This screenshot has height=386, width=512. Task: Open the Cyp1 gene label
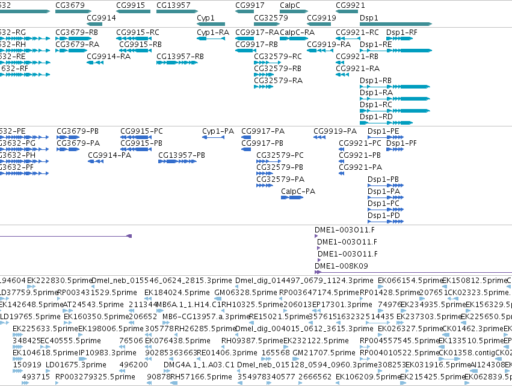click(x=206, y=17)
